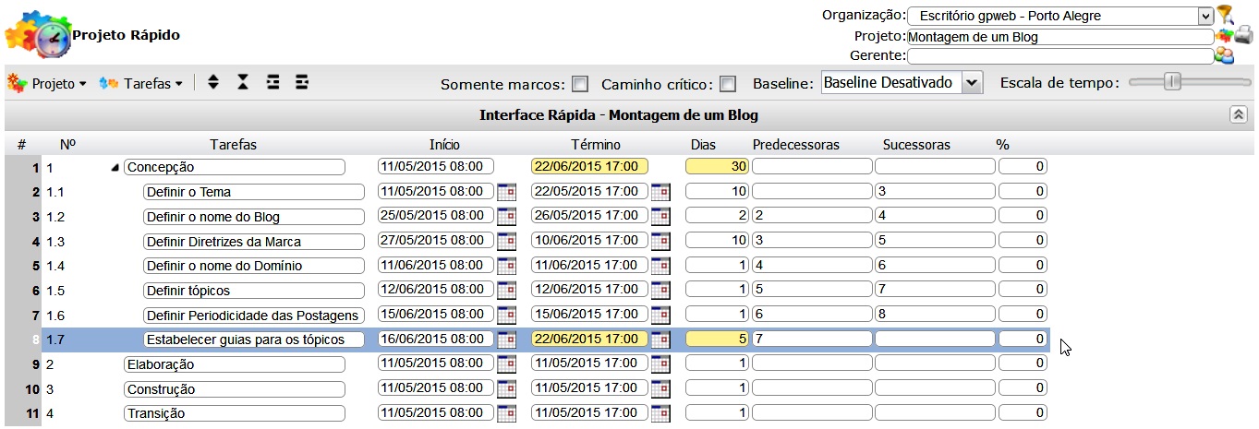The width and height of the screenshot is (1259, 429).
Task: Click the printer icon to print
Action: (x=1243, y=36)
